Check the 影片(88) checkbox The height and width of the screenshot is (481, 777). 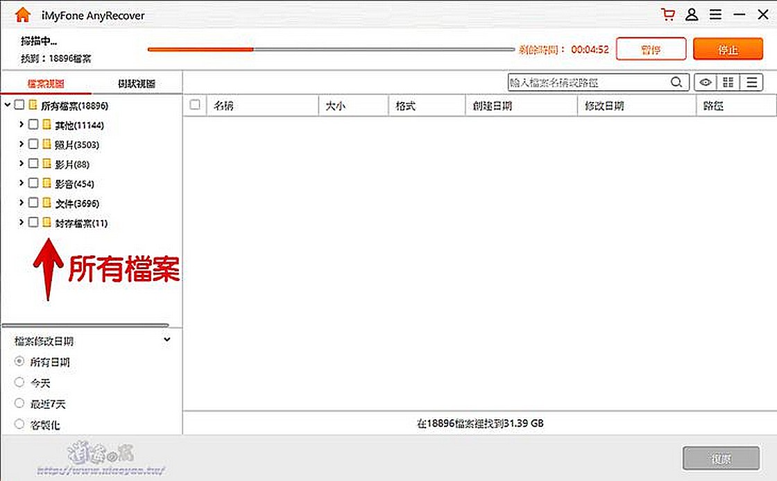(x=33, y=163)
